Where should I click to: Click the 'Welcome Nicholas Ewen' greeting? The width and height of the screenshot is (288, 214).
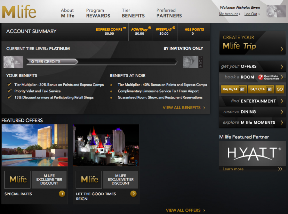point(240,8)
